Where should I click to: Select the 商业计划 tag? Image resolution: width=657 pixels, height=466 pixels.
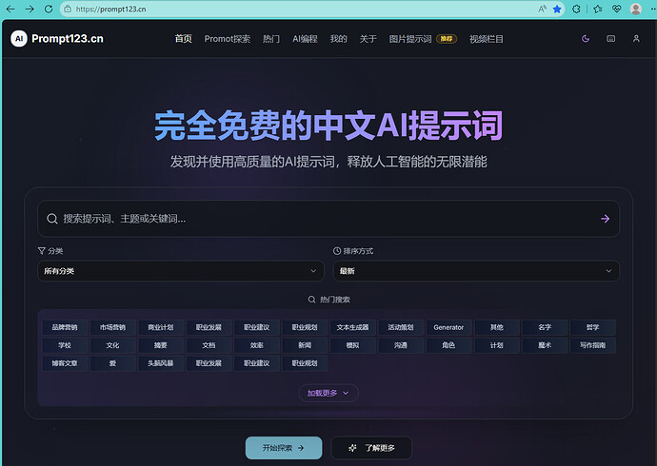161,327
